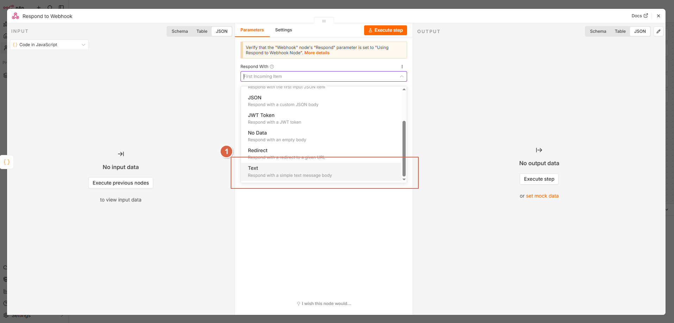674x323 pixels.
Task: Choose the Redirect option
Action: [321, 154]
